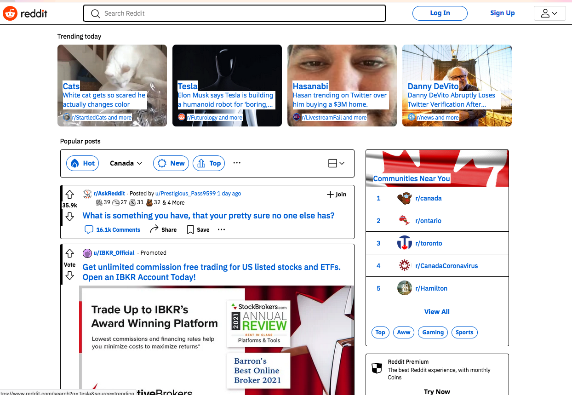
Task: Click the r/LivestreamFail and more link
Action: [x=334, y=118]
